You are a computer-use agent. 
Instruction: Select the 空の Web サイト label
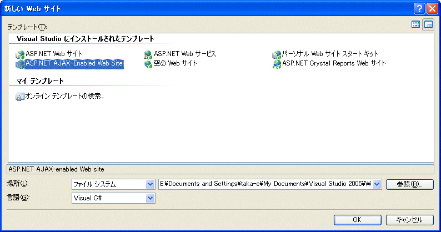175,63
